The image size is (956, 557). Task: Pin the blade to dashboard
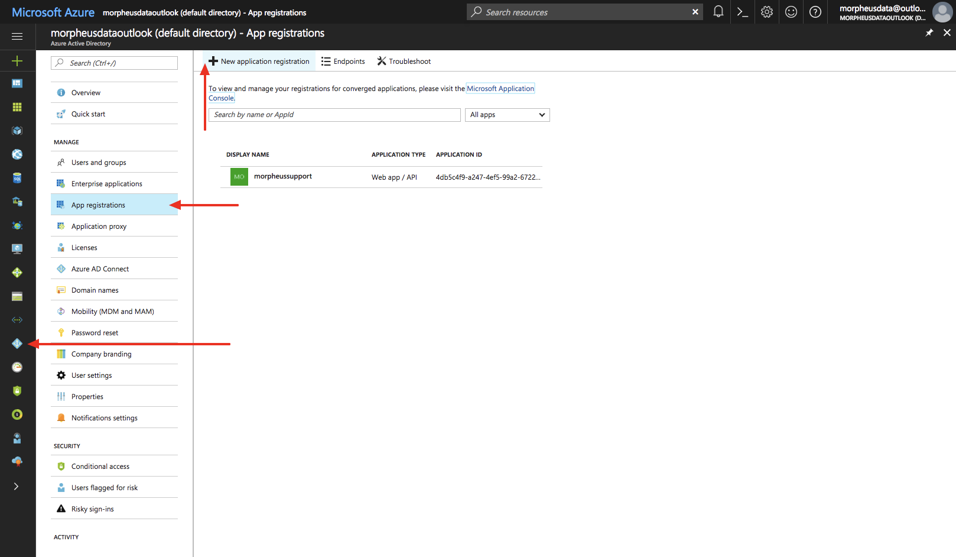929,33
